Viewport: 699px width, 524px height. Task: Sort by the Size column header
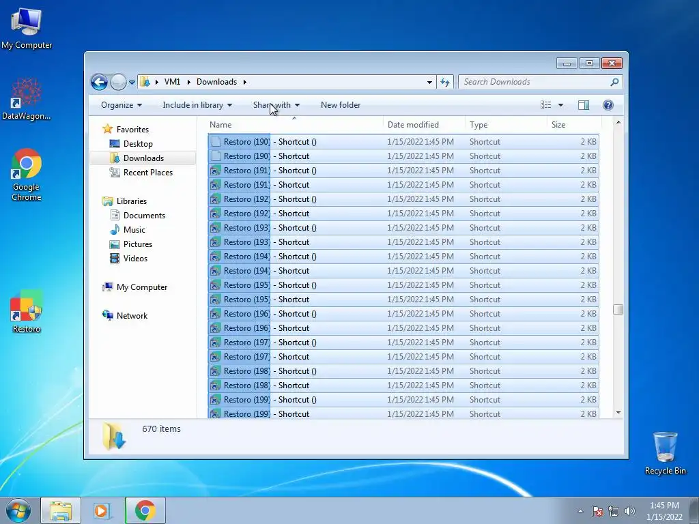click(573, 125)
